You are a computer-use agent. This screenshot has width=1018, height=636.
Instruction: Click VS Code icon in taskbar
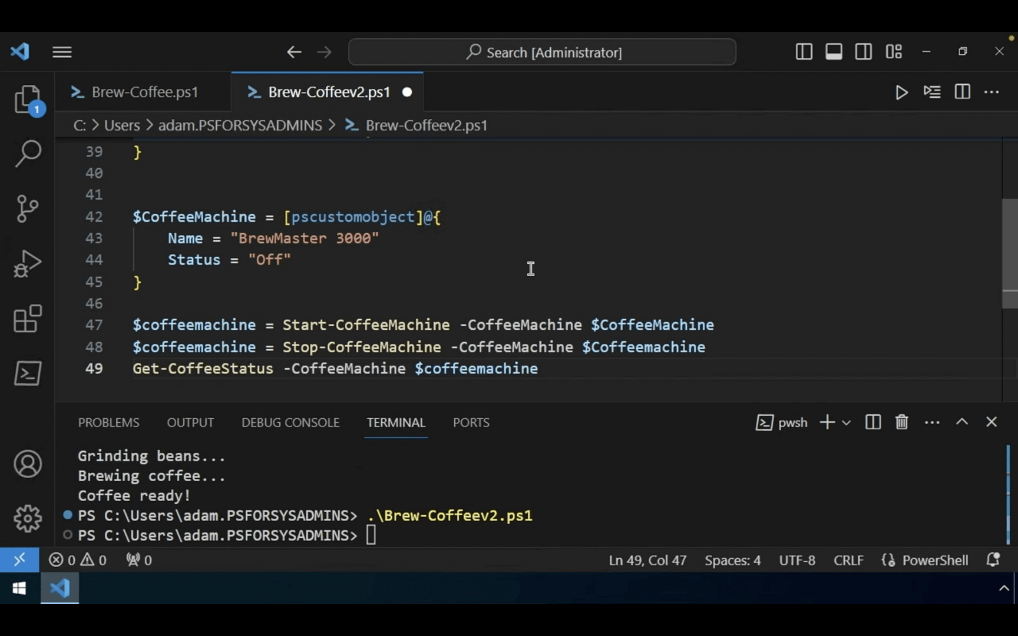coord(60,588)
